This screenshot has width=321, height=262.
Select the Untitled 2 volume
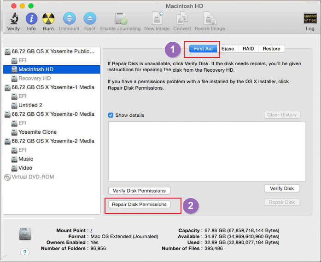(30, 105)
